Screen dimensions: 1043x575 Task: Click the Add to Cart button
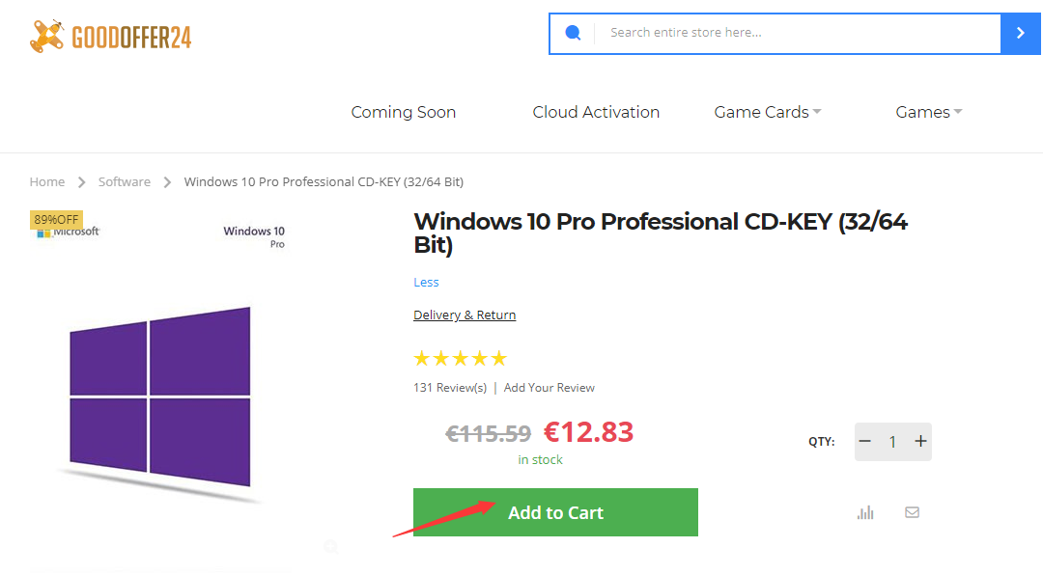555,512
